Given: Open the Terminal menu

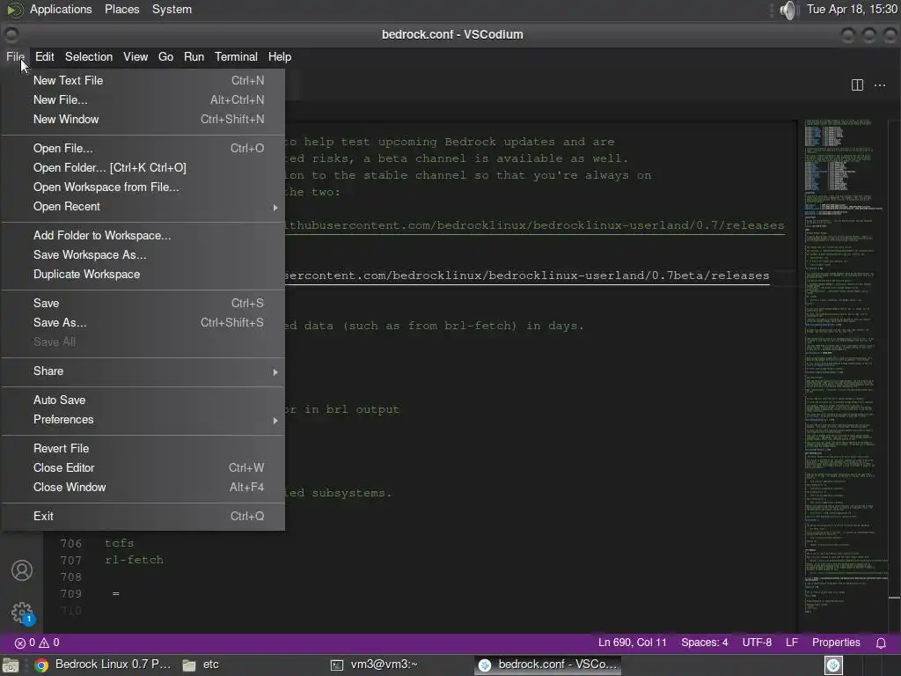Looking at the screenshot, I should click(x=236, y=57).
